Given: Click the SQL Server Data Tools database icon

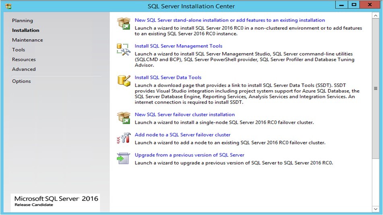Looking at the screenshot, I should [x=124, y=81].
